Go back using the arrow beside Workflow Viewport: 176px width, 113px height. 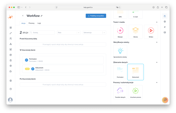pyautogui.click(x=23, y=16)
